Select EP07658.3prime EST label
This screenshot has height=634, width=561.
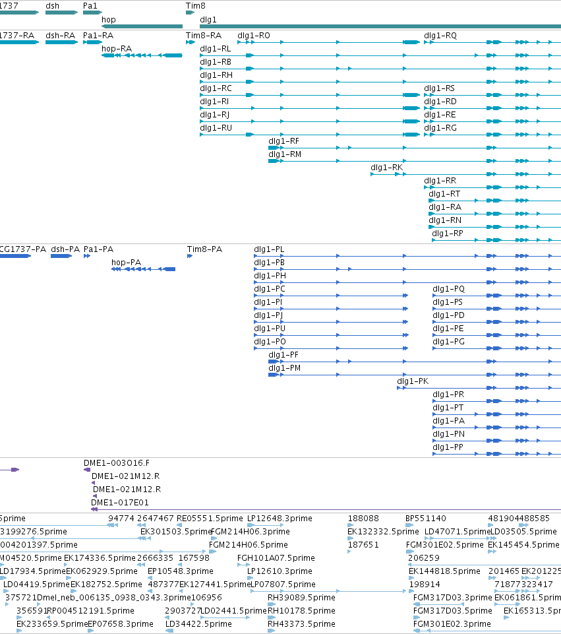(121, 623)
